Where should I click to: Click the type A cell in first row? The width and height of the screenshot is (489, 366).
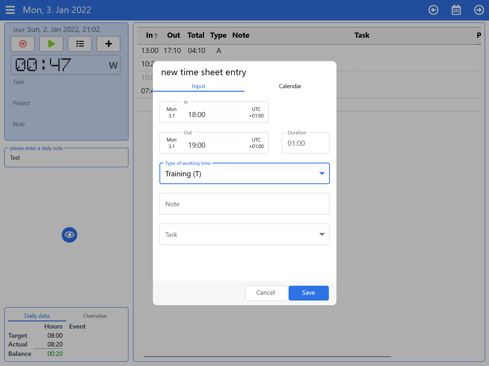(x=219, y=51)
